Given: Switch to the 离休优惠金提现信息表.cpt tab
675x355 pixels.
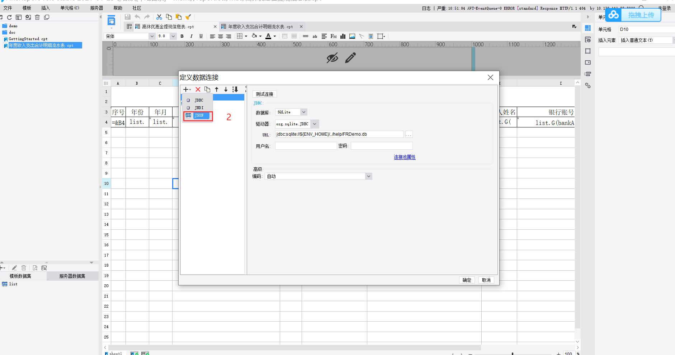Looking at the screenshot, I should (168, 27).
